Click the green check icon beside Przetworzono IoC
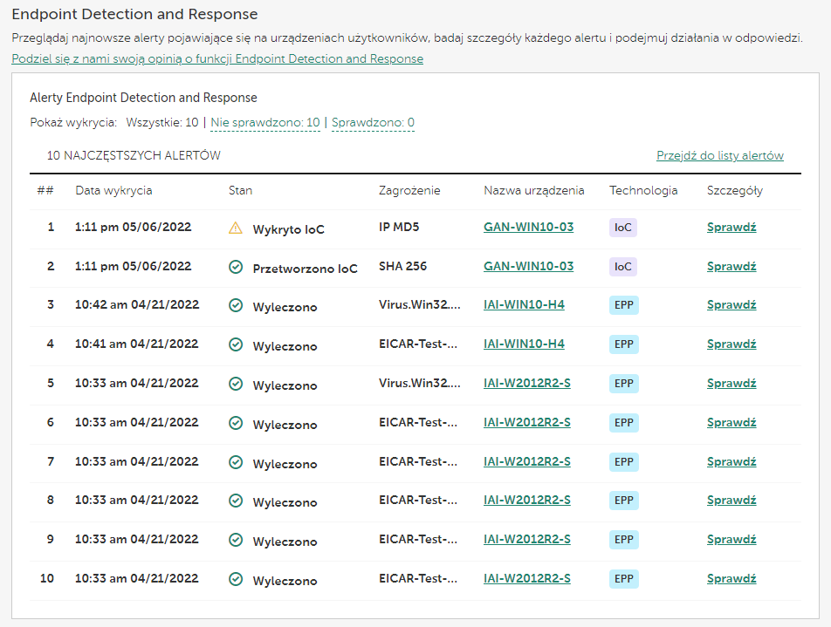Image resolution: width=831 pixels, height=627 pixels. (235, 267)
